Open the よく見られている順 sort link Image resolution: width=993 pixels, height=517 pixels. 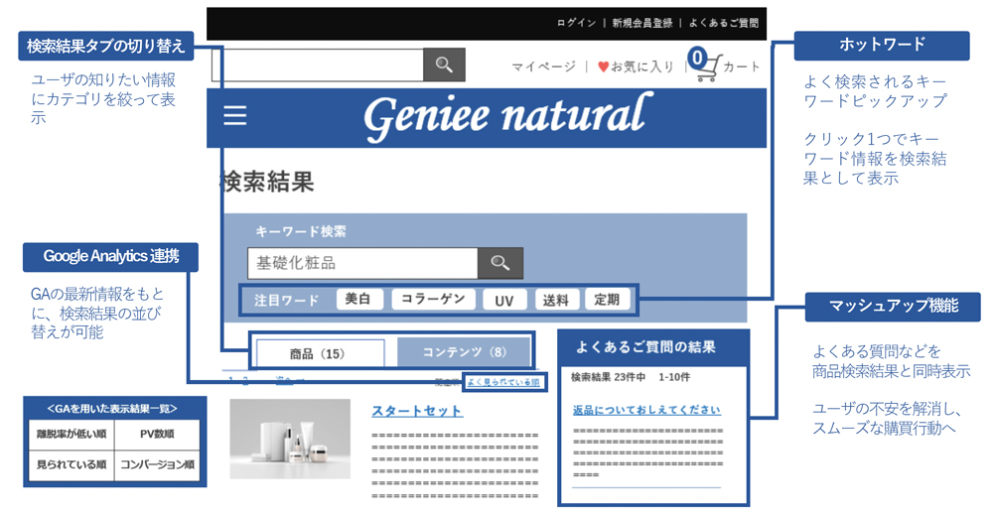pyautogui.click(x=503, y=382)
